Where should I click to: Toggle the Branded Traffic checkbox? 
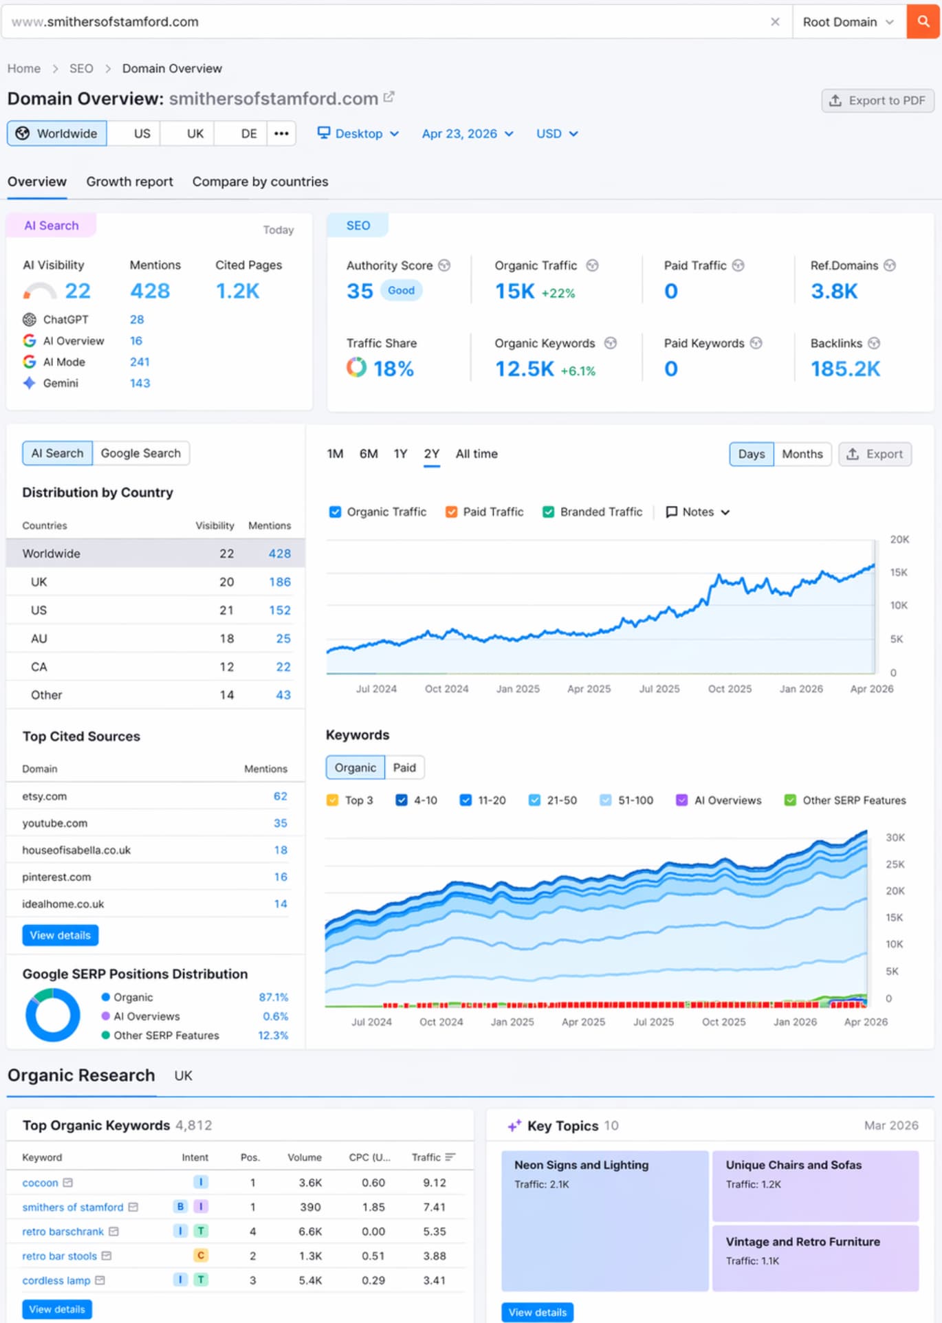pos(548,512)
